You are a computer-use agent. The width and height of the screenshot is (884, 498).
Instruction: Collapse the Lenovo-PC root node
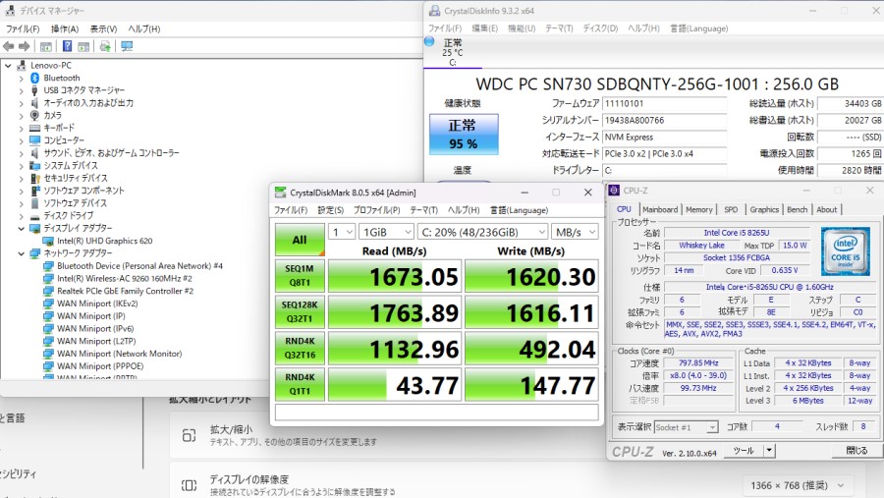[x=8, y=66]
